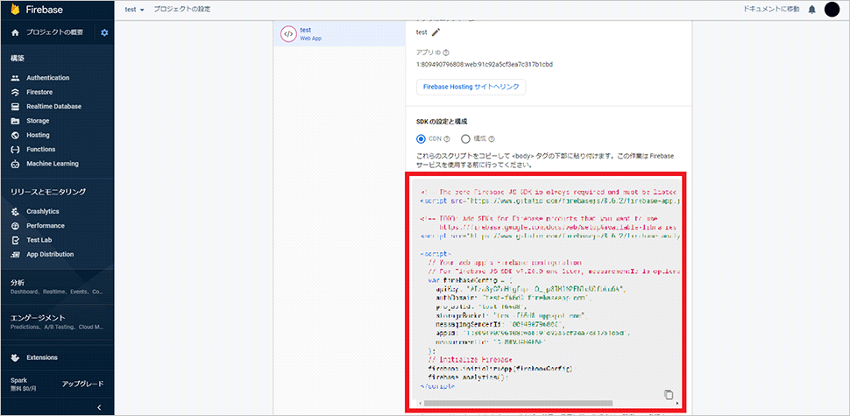Open Hosting in the sidebar
Image resolution: width=850 pixels, height=416 pixels.
pyautogui.click(x=38, y=135)
